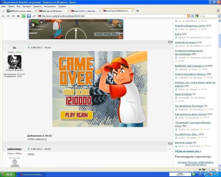Screen dimensions: 221x177
Task: Open the new tab button beside tabs
Action: tap(137, 11)
